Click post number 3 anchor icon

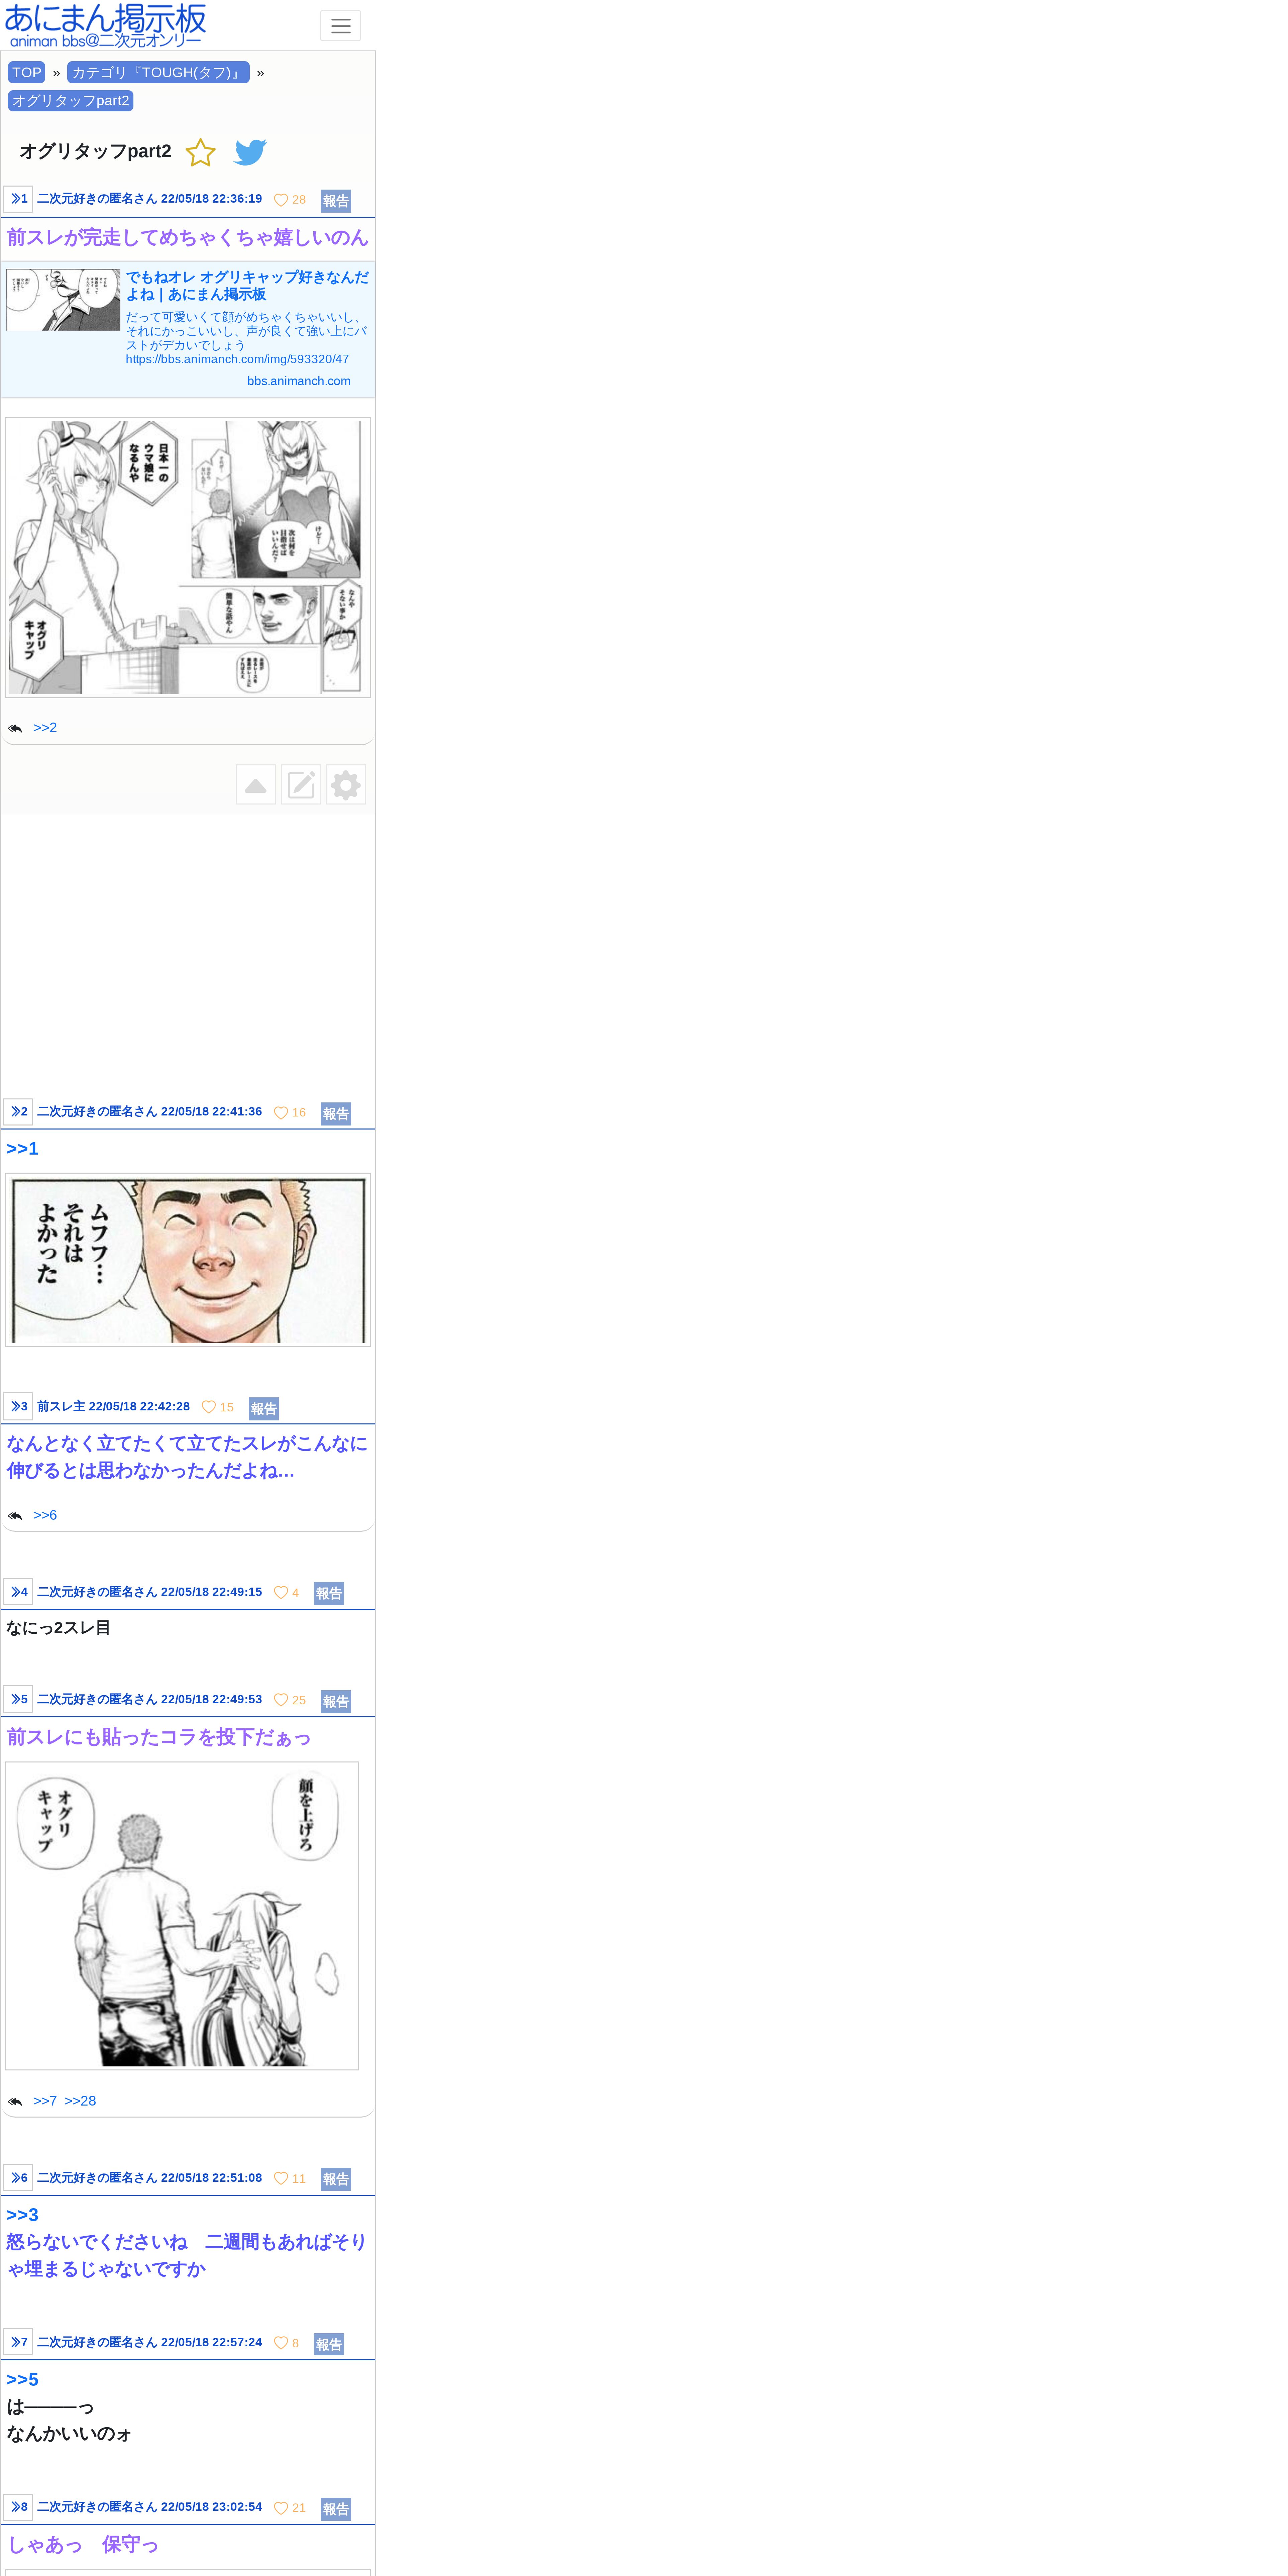[x=18, y=1407]
